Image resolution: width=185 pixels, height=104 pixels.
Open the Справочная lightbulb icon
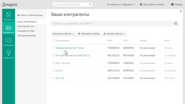(8, 53)
